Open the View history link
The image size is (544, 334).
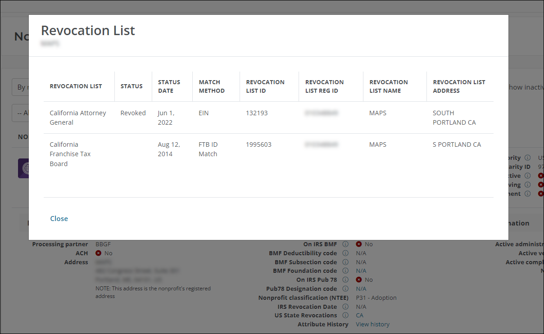tap(372, 324)
